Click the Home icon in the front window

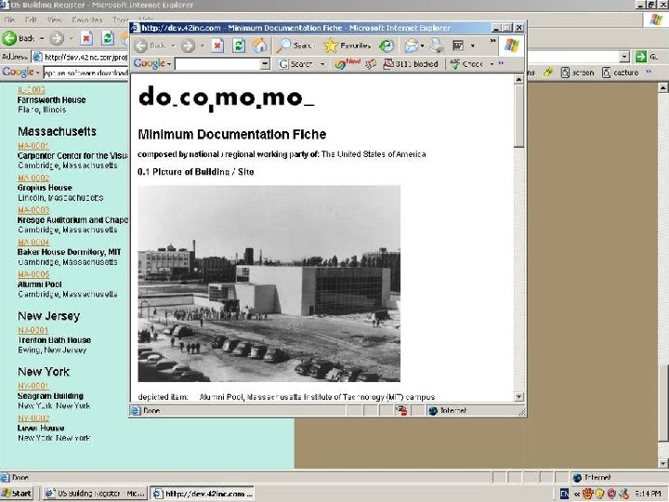tap(260, 45)
